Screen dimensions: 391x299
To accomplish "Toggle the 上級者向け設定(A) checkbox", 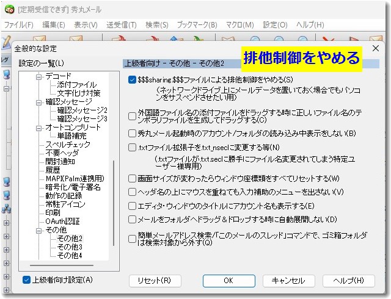I will click(x=26, y=280).
